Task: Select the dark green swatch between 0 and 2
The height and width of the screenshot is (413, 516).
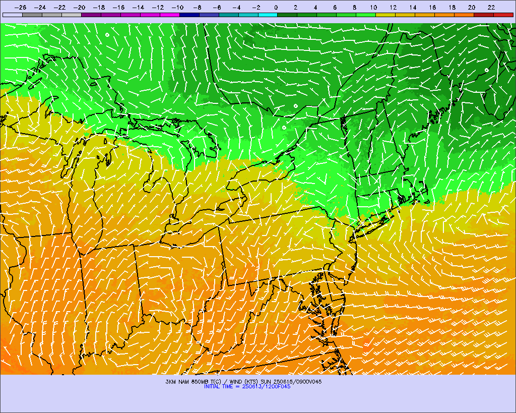Action: click(288, 15)
